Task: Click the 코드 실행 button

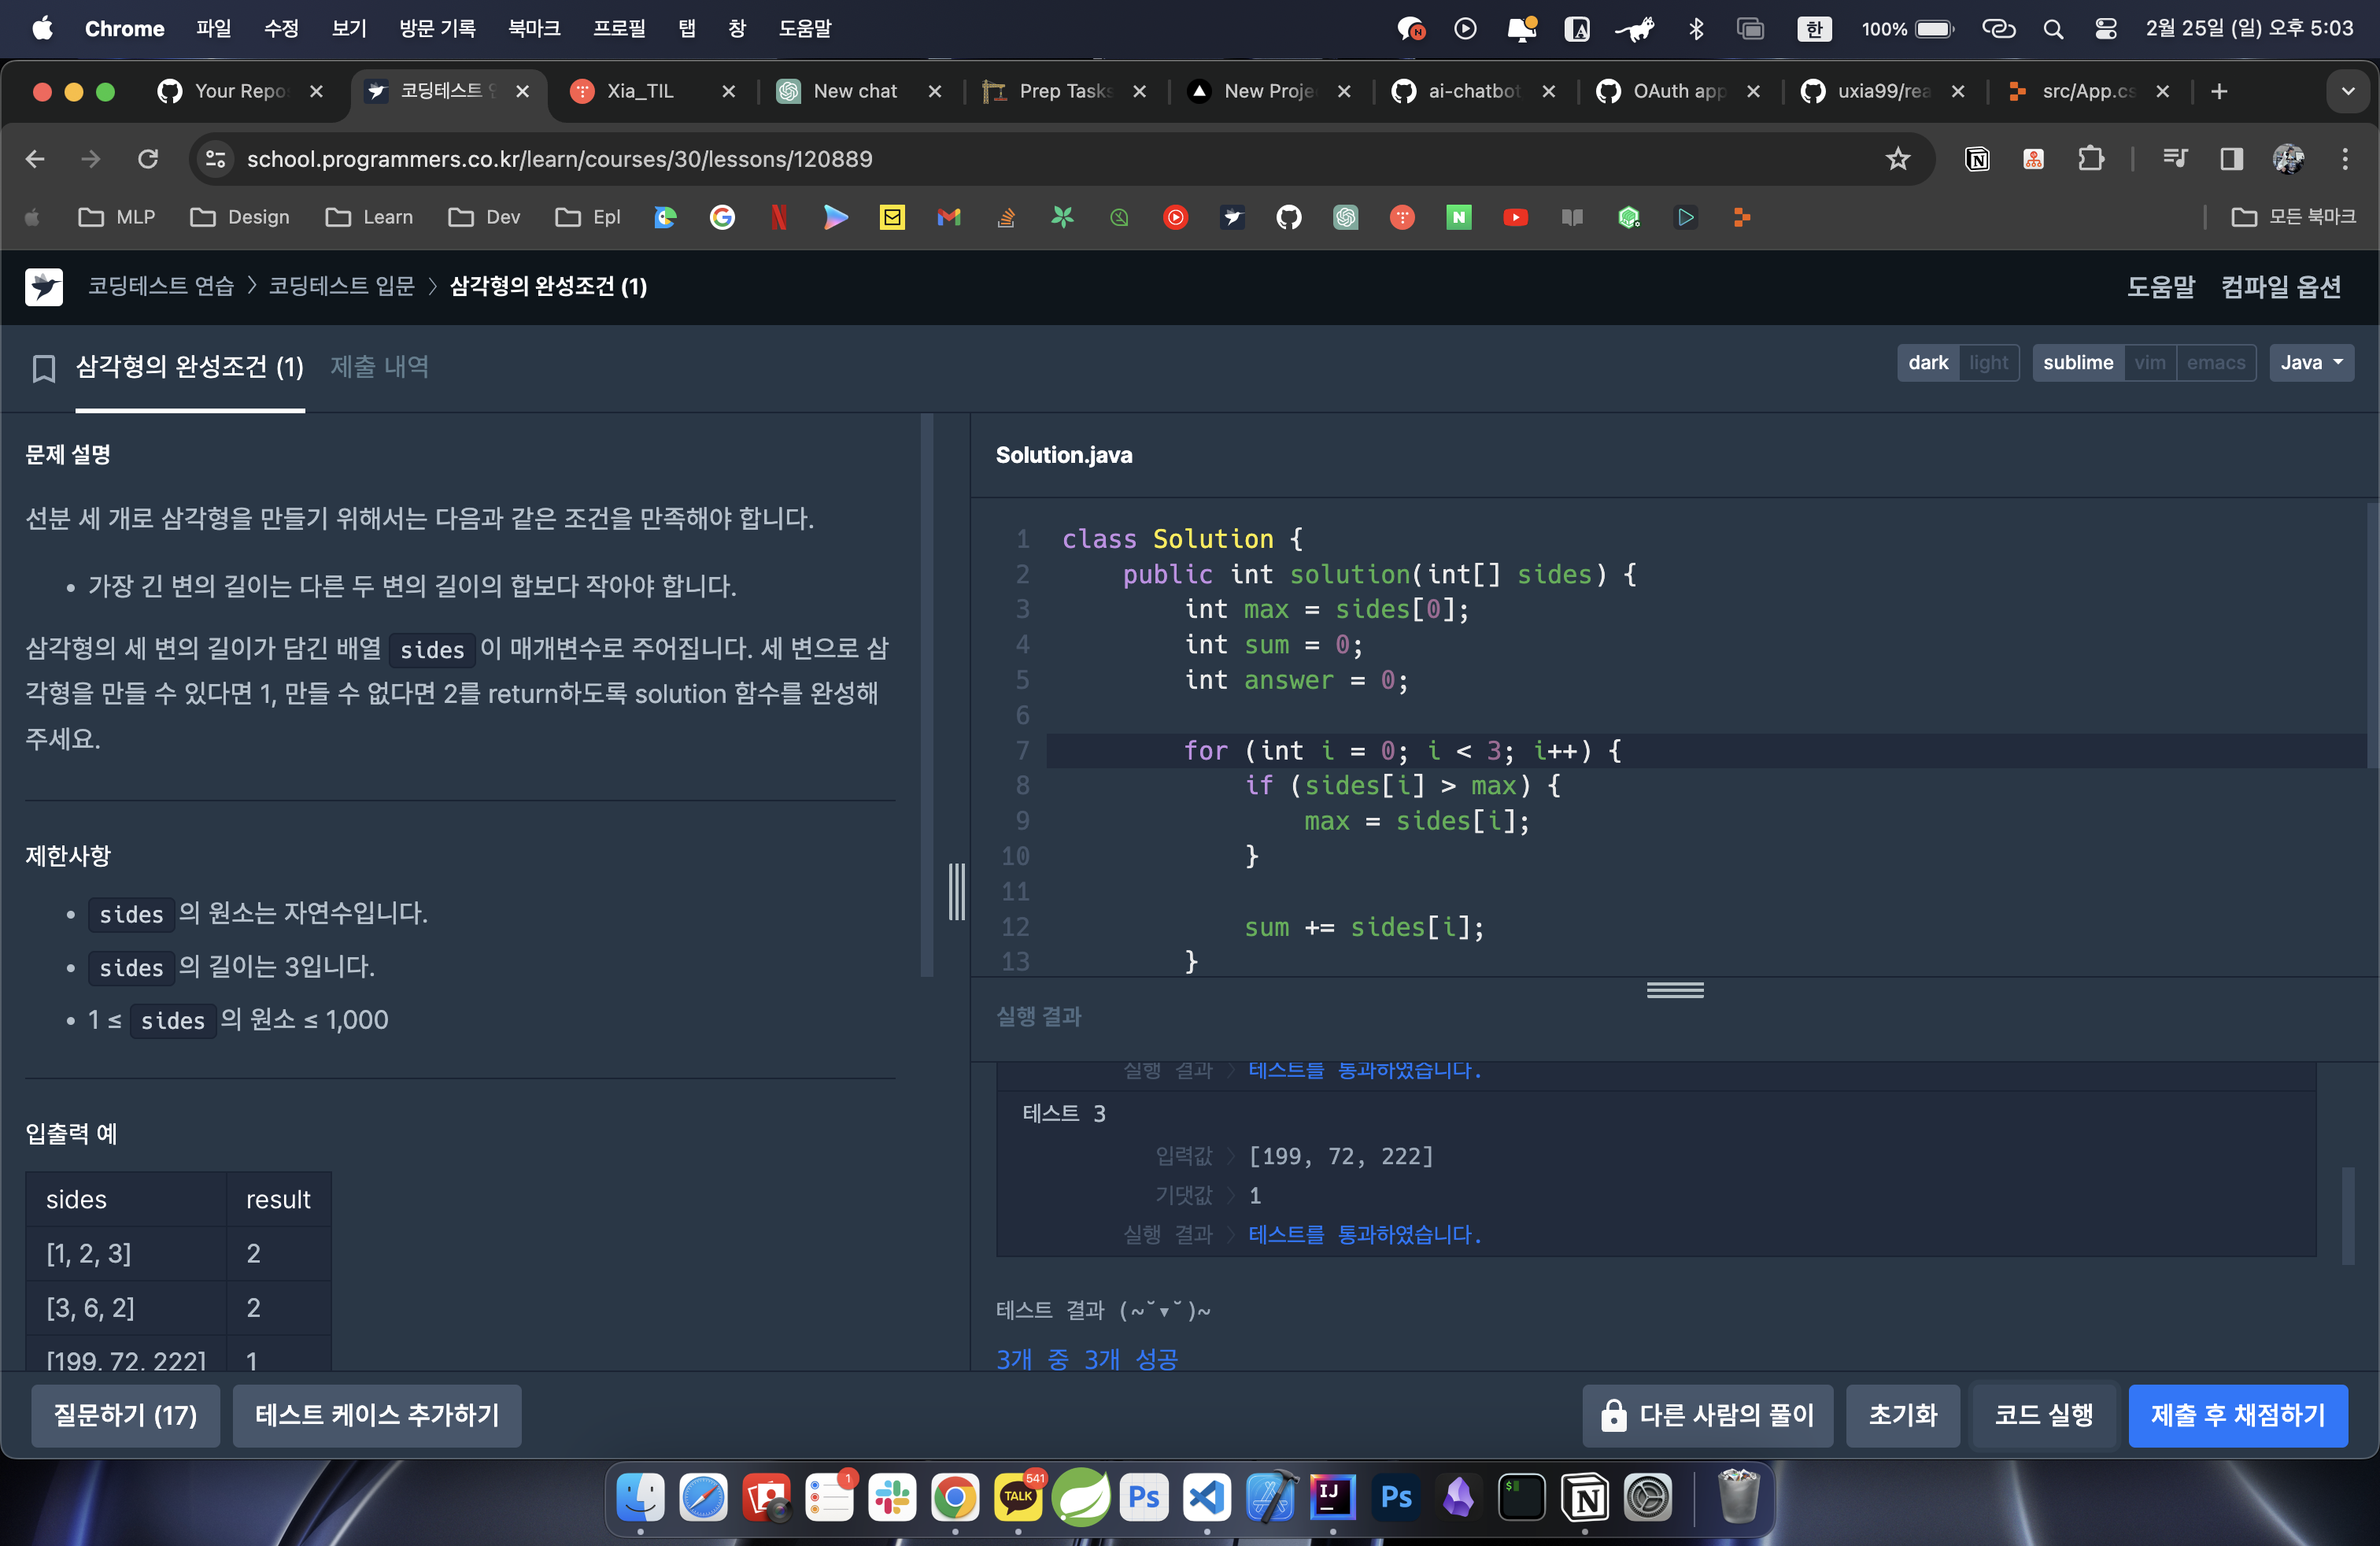Action: 2043,1415
